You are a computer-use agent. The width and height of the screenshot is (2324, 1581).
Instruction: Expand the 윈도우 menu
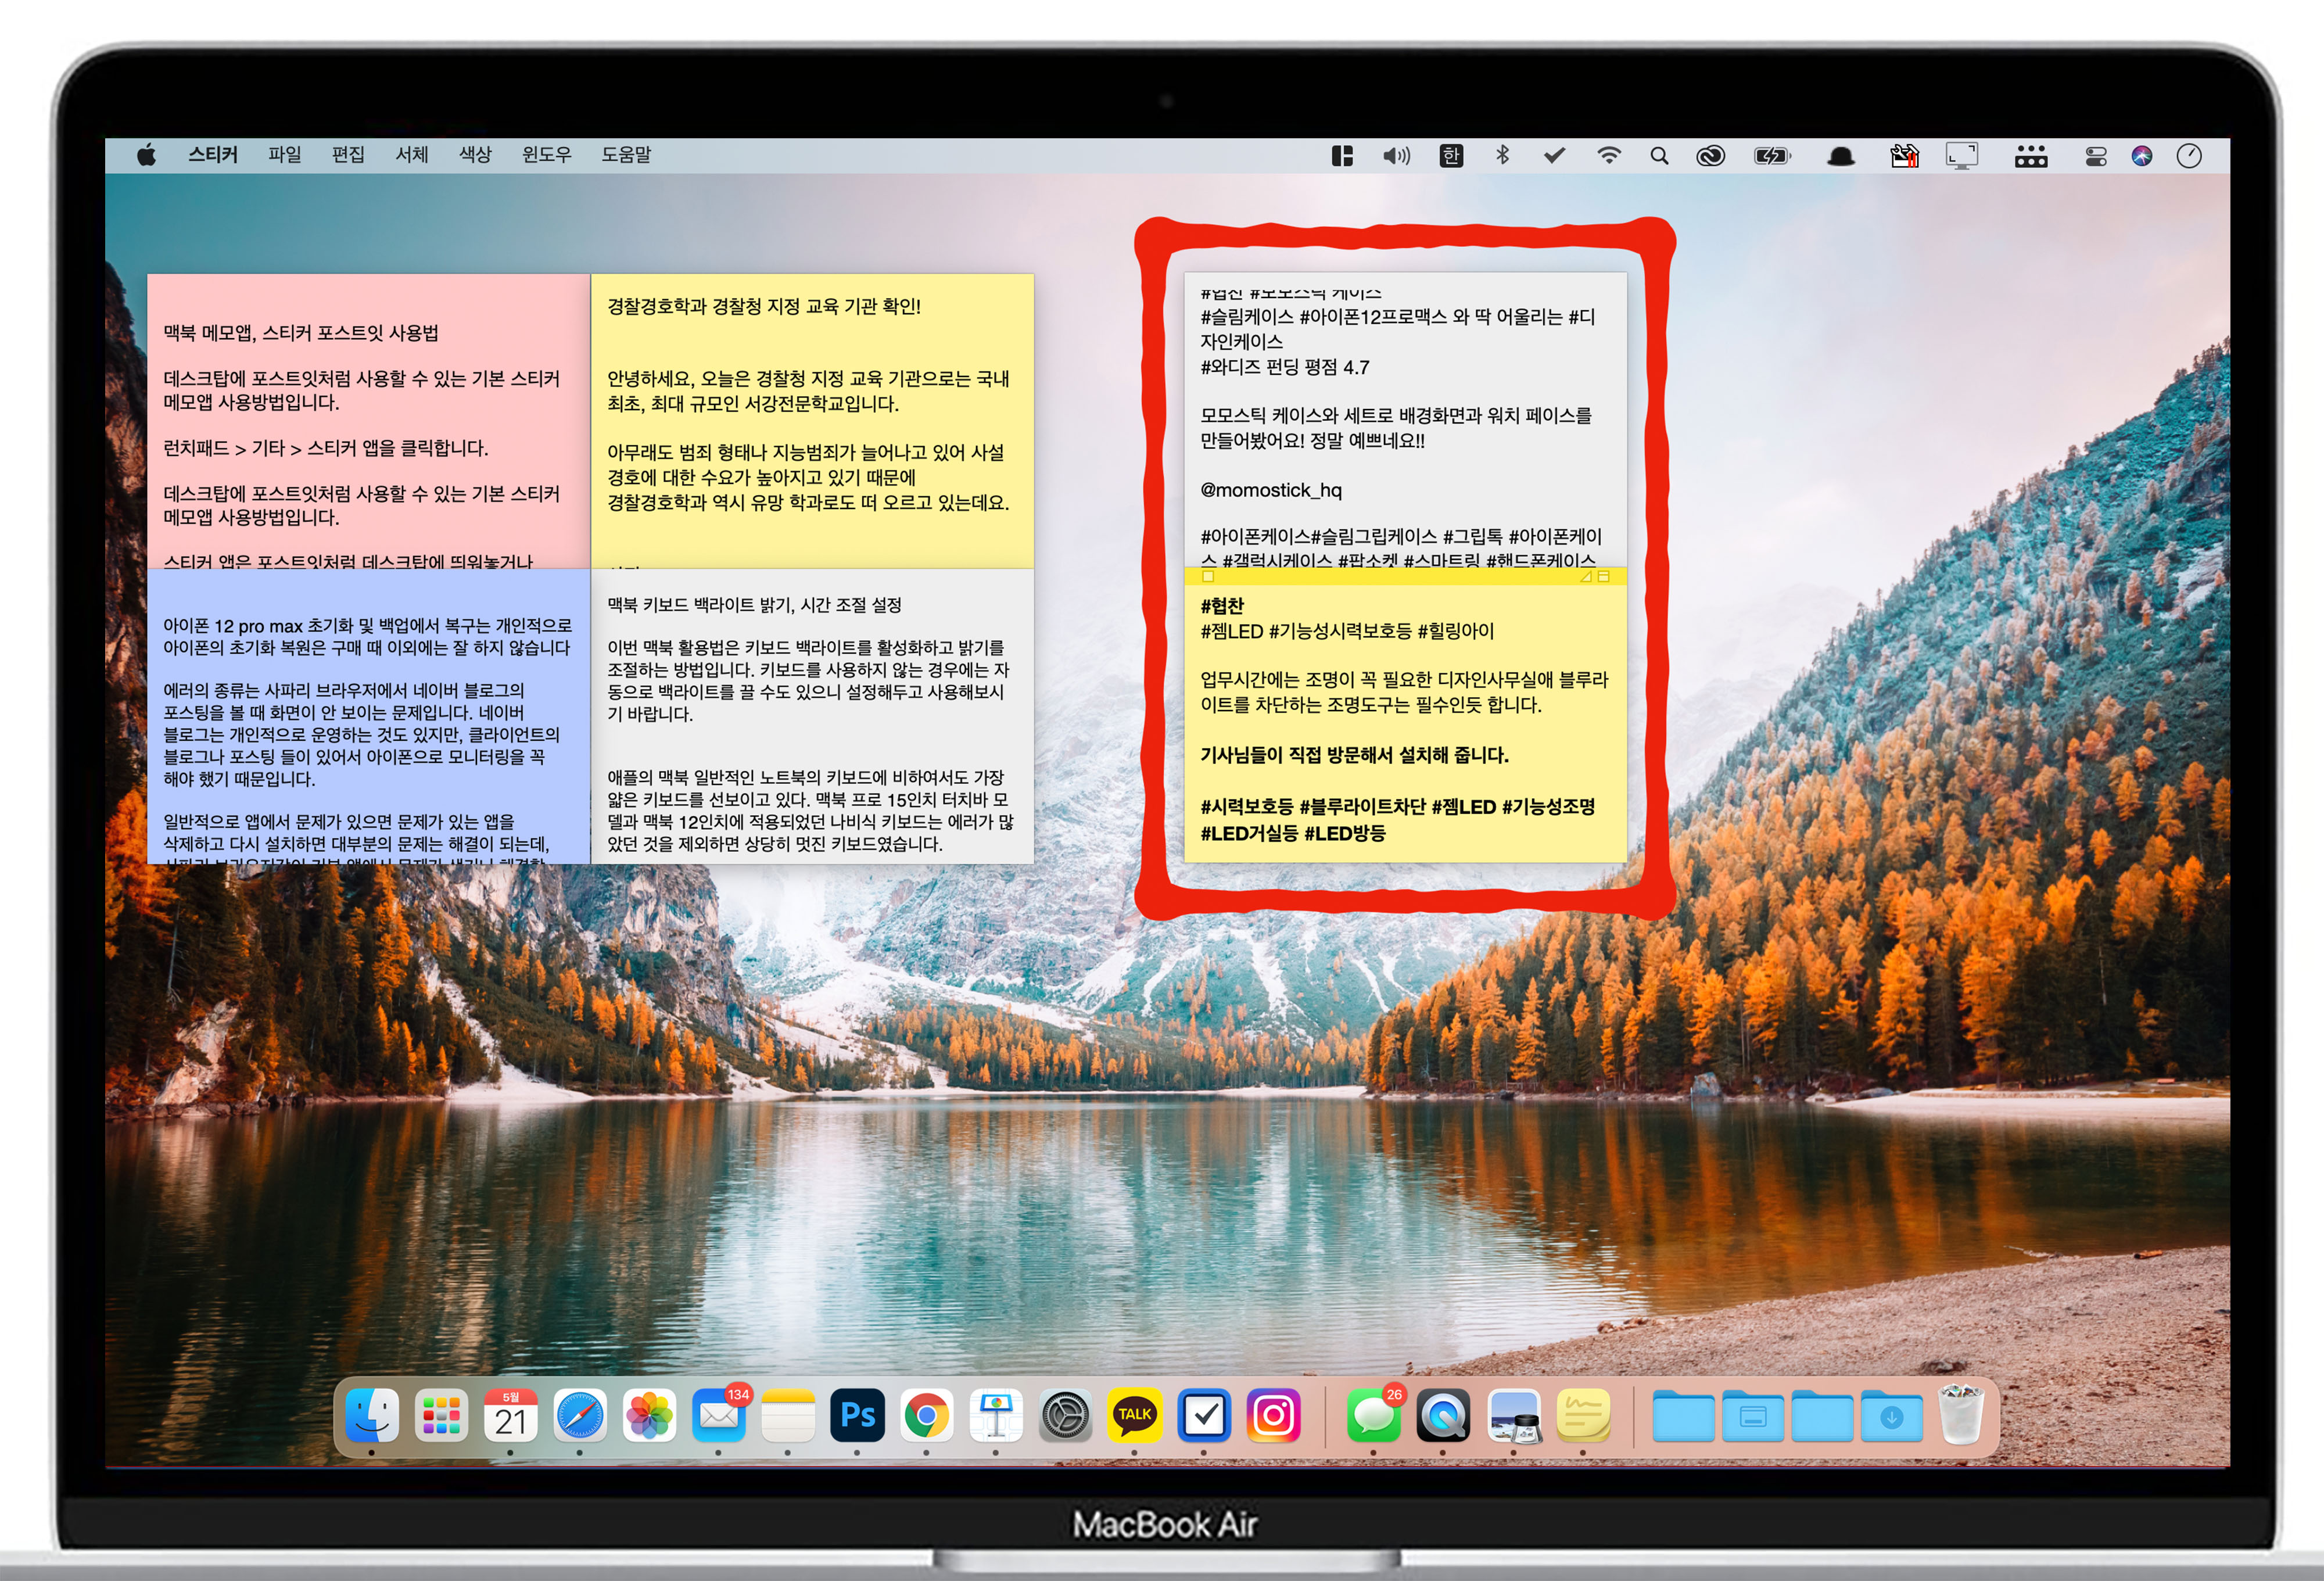pos(546,155)
